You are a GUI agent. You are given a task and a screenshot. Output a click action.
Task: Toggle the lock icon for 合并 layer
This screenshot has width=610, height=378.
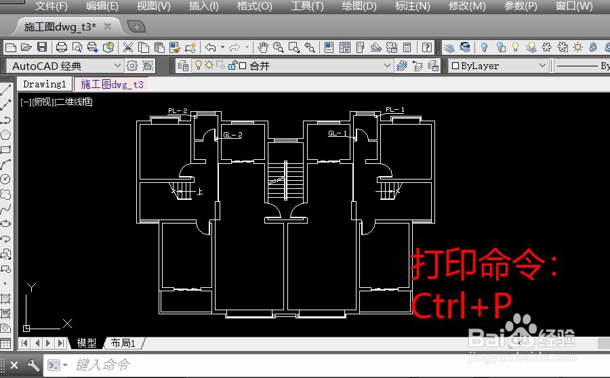(233, 65)
